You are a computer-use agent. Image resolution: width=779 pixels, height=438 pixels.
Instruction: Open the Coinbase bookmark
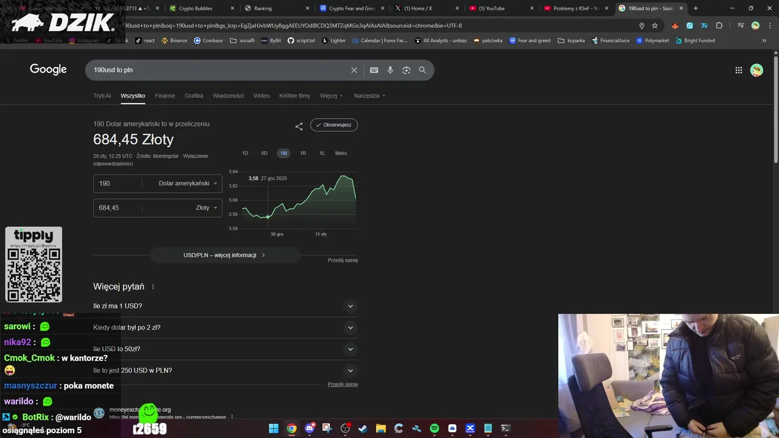208,41
